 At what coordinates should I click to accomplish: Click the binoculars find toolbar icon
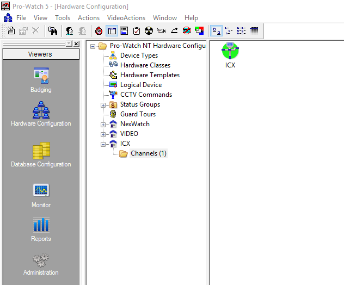click(54, 31)
